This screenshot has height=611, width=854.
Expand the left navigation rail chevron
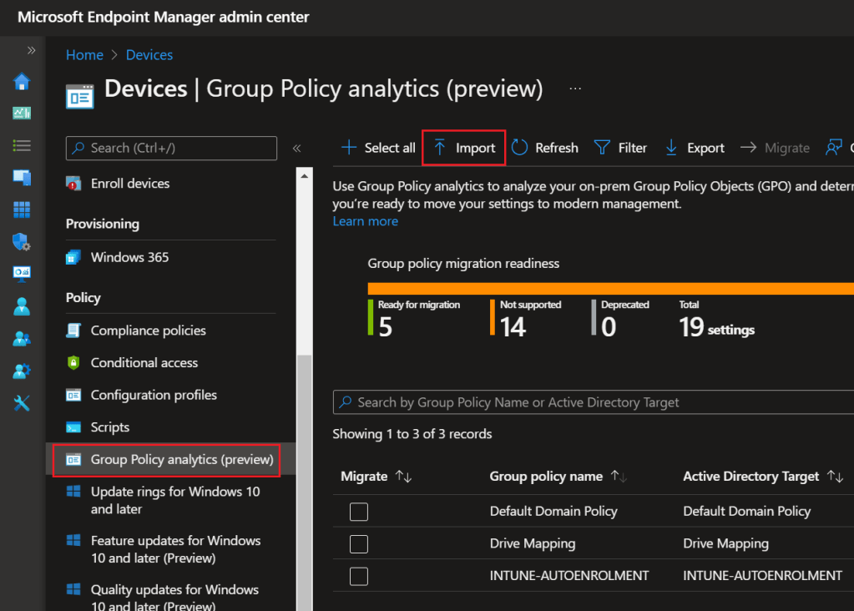tap(31, 51)
